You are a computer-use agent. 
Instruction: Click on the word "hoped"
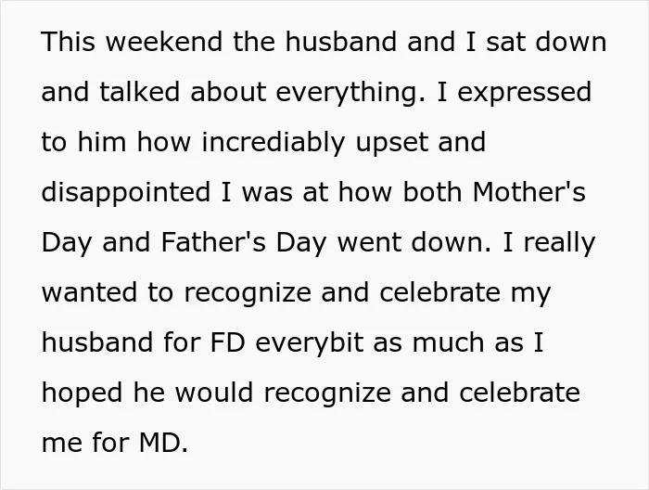(x=82, y=393)
